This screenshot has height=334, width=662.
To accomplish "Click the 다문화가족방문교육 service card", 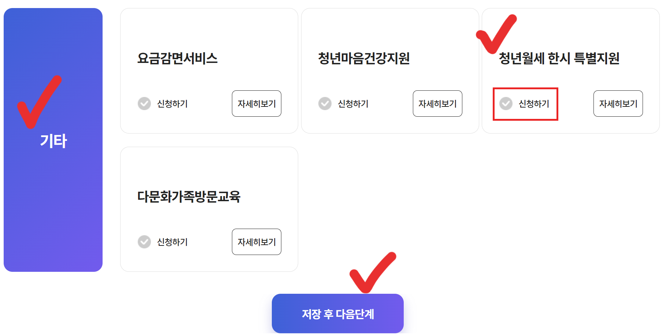I will pos(210,209).
